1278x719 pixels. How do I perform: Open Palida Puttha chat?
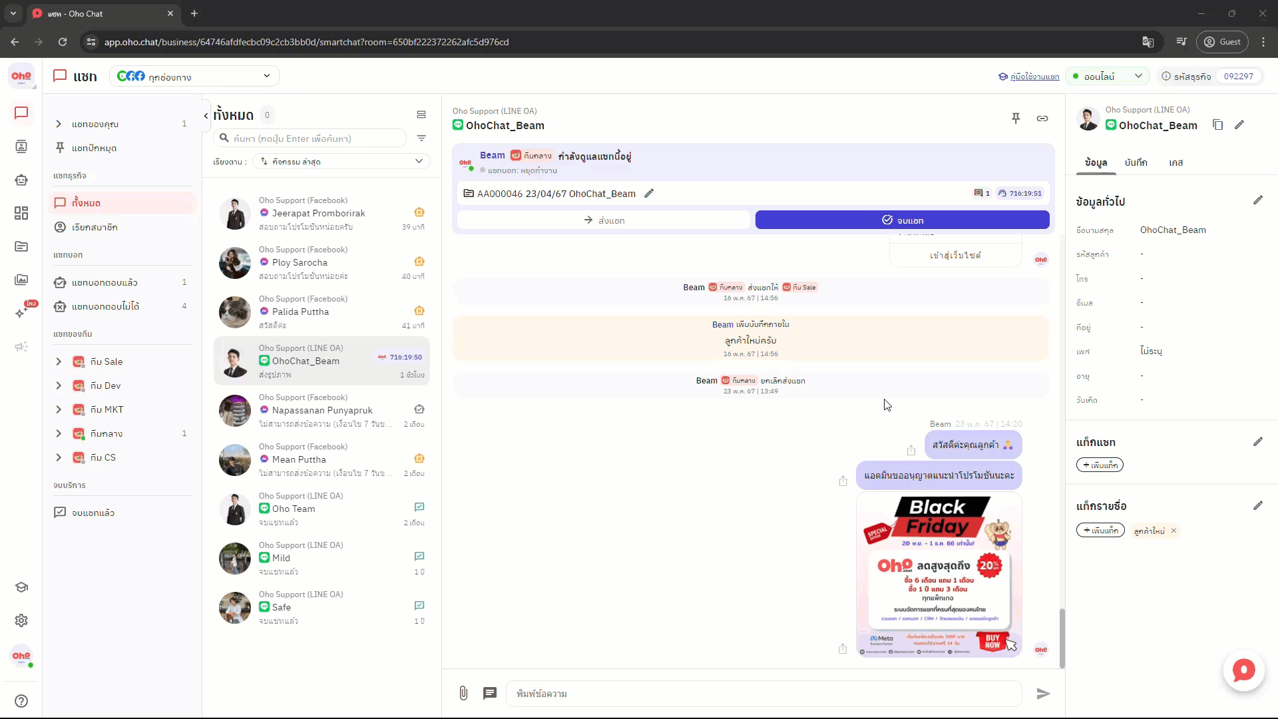322,312
